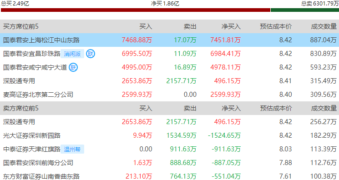This screenshot has width=339, height=180.
Task: Open 光大证券深圳新园路 seat
Action: (32, 135)
